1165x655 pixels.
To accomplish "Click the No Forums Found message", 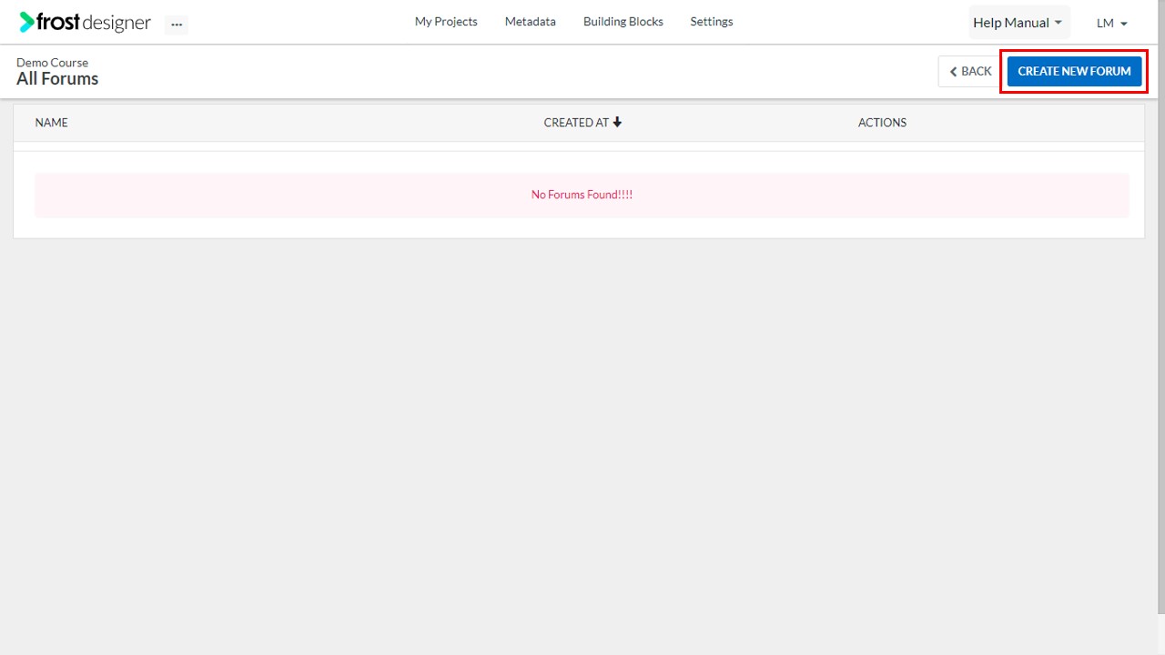I will tap(582, 195).
